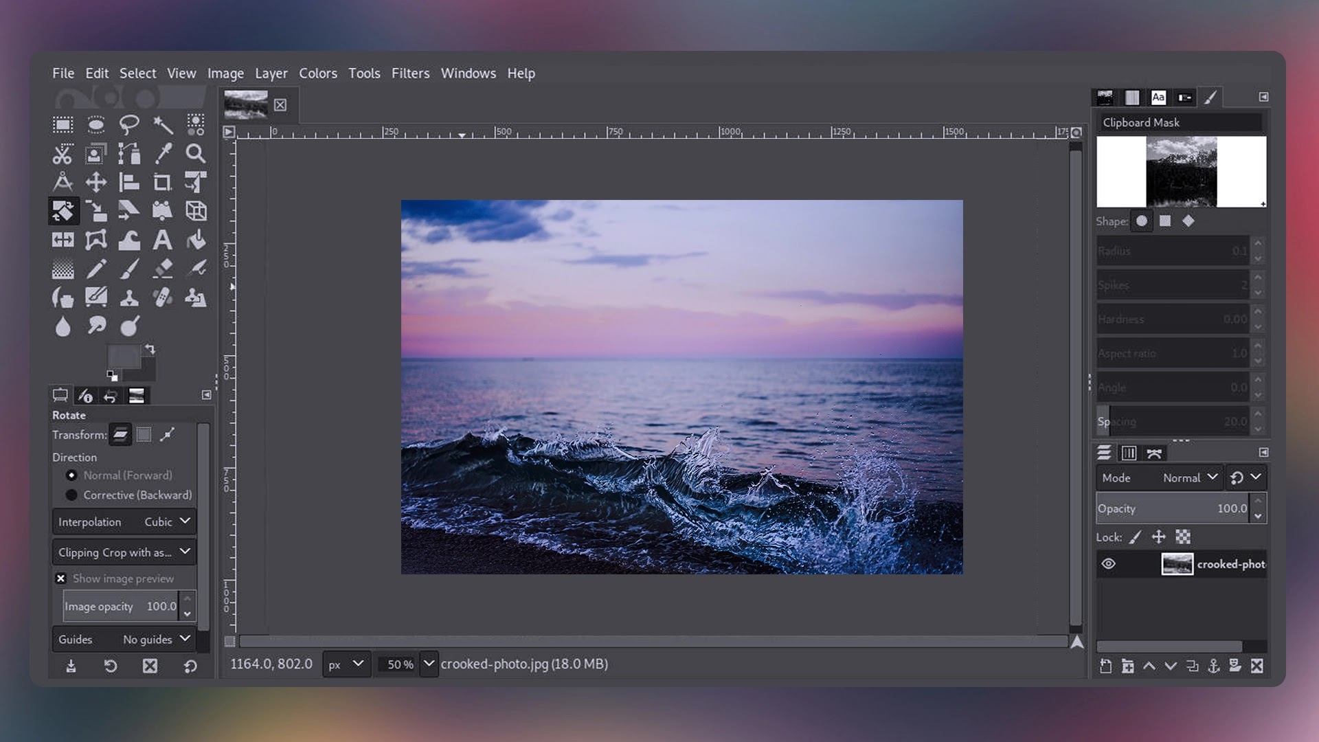Delete the layer button
This screenshot has width=1319, height=742.
point(1257,666)
